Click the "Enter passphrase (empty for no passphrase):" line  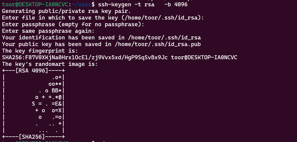(73, 24)
